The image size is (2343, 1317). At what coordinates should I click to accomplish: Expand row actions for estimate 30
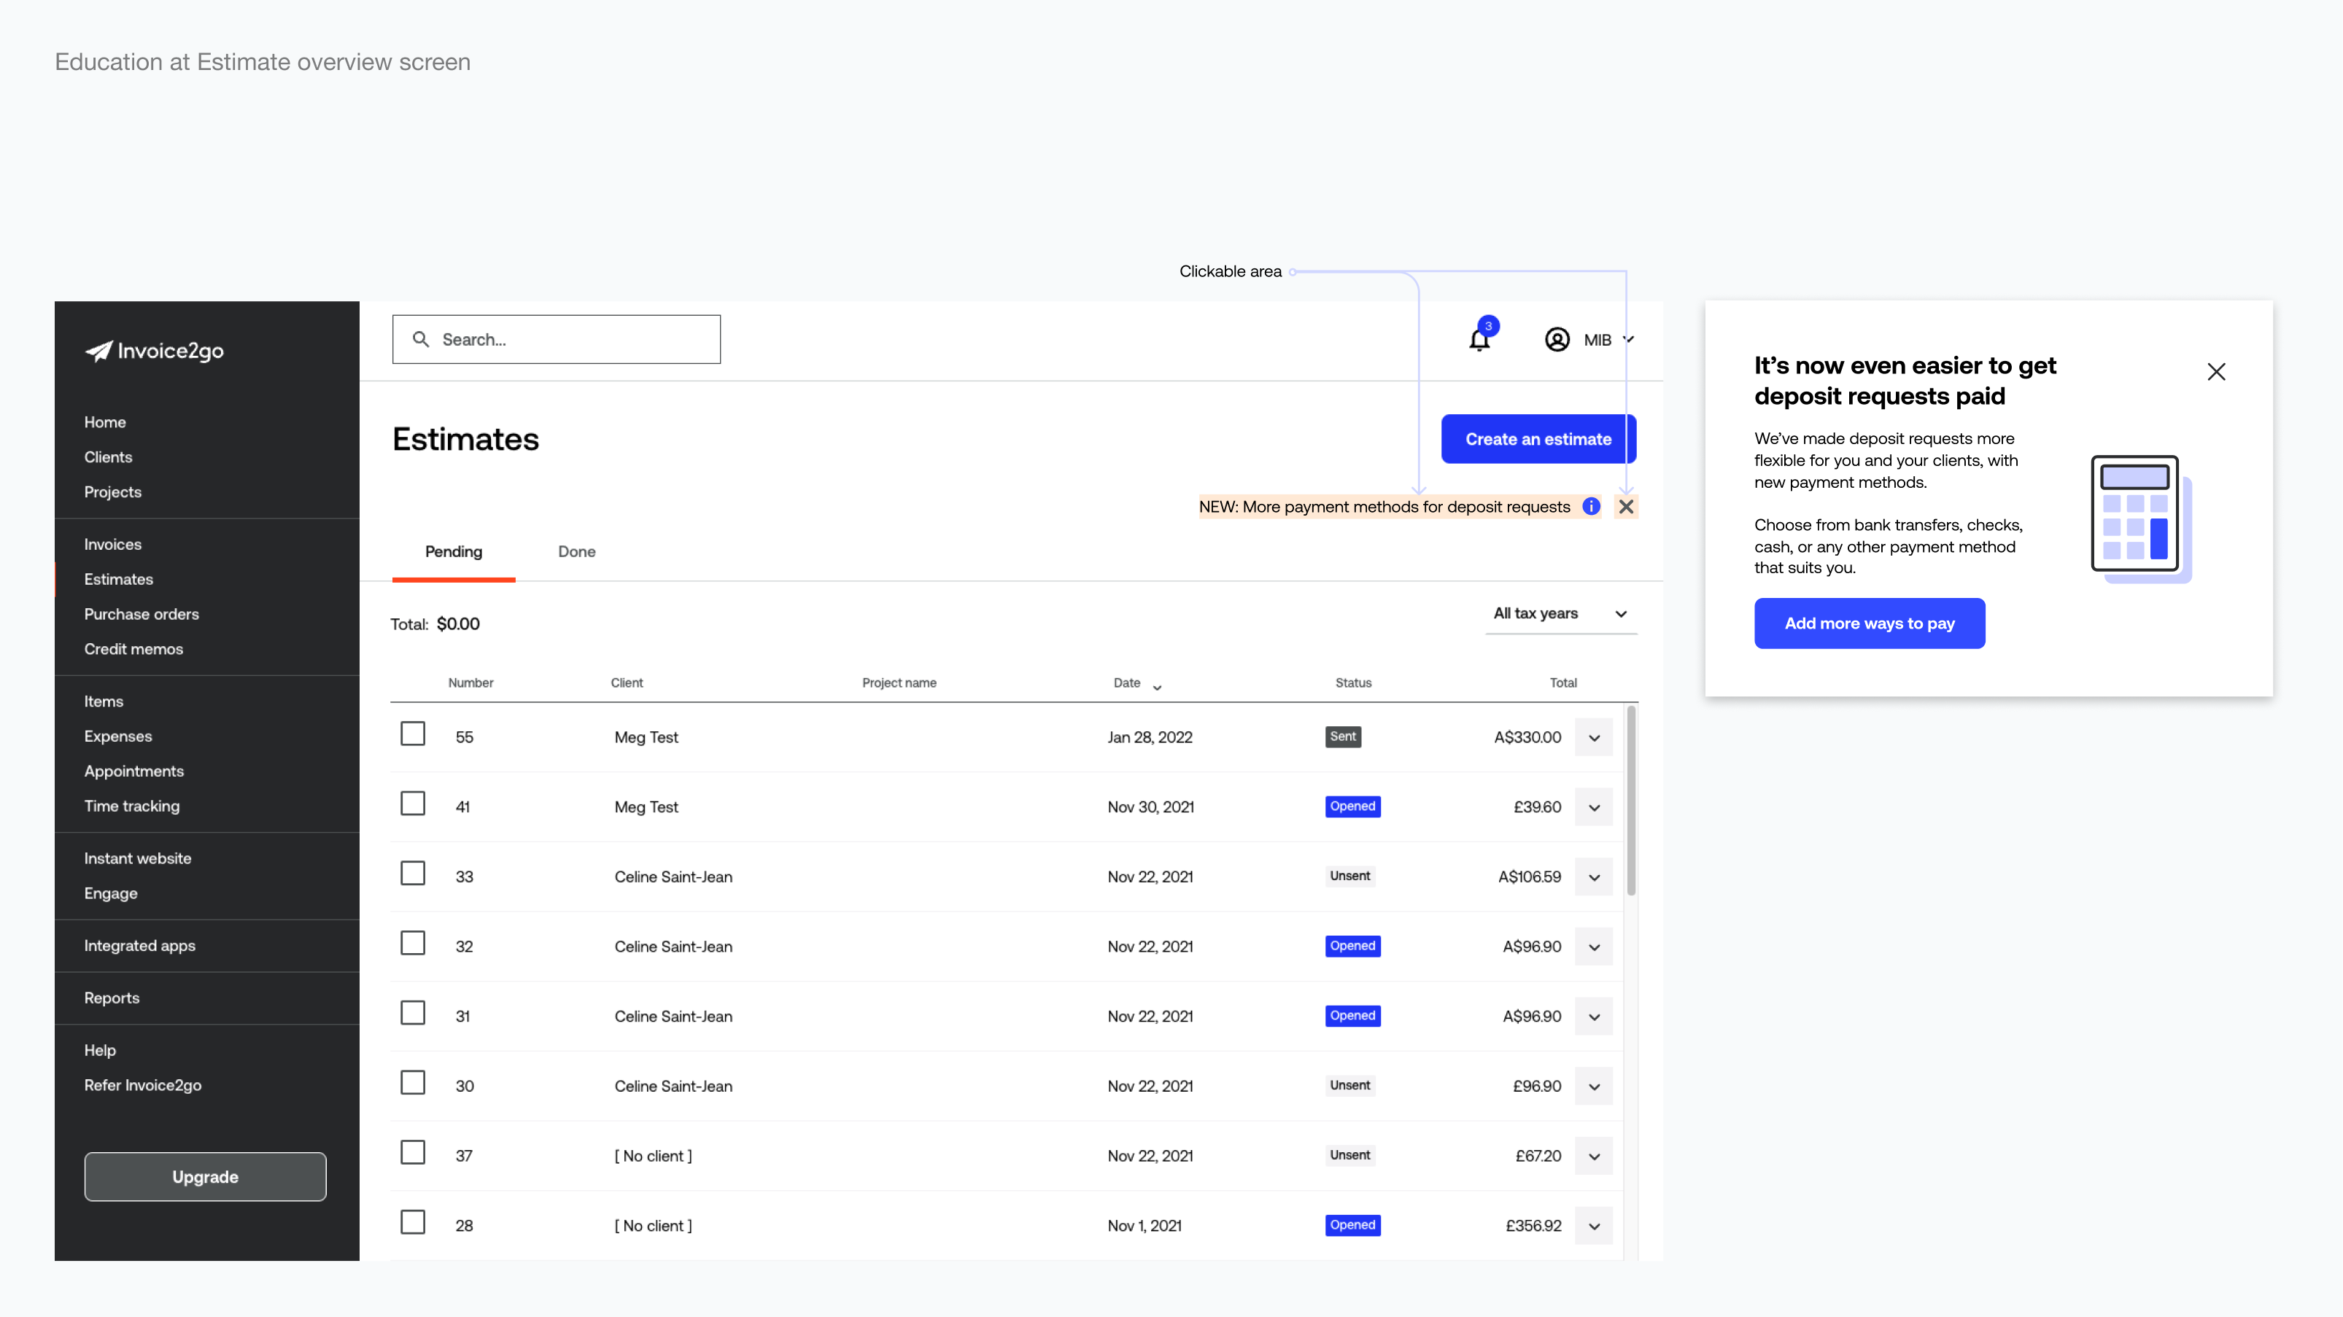tap(1595, 1087)
